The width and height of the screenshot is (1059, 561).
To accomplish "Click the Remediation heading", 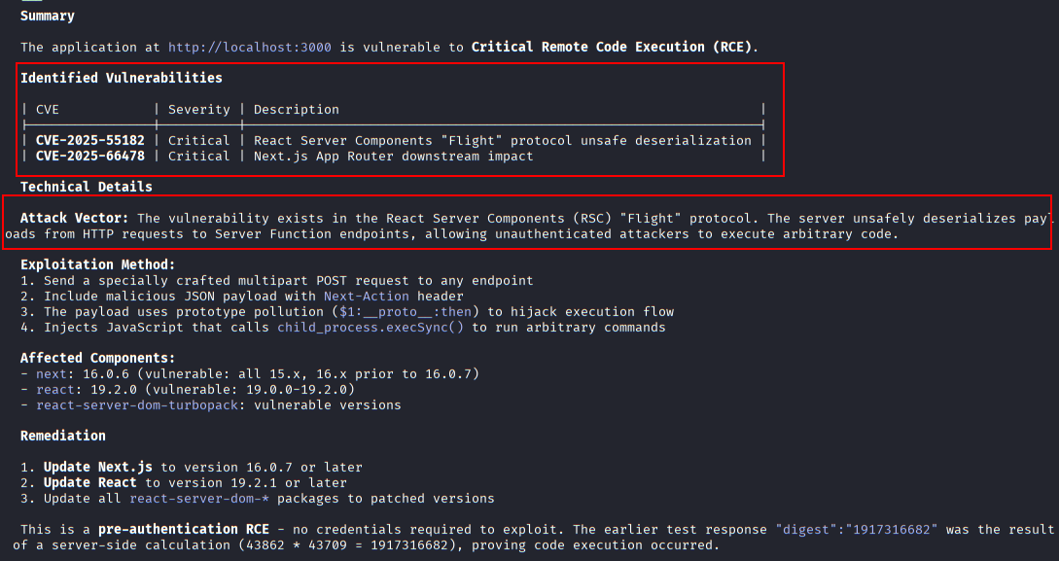I will click(x=63, y=436).
